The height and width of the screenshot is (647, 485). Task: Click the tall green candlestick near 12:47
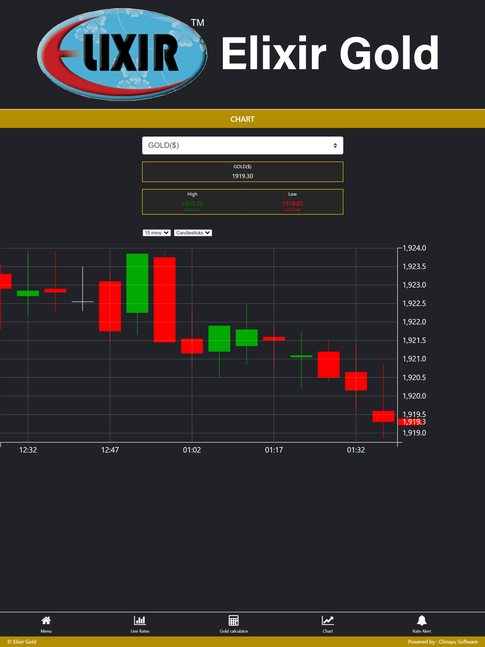click(x=137, y=283)
